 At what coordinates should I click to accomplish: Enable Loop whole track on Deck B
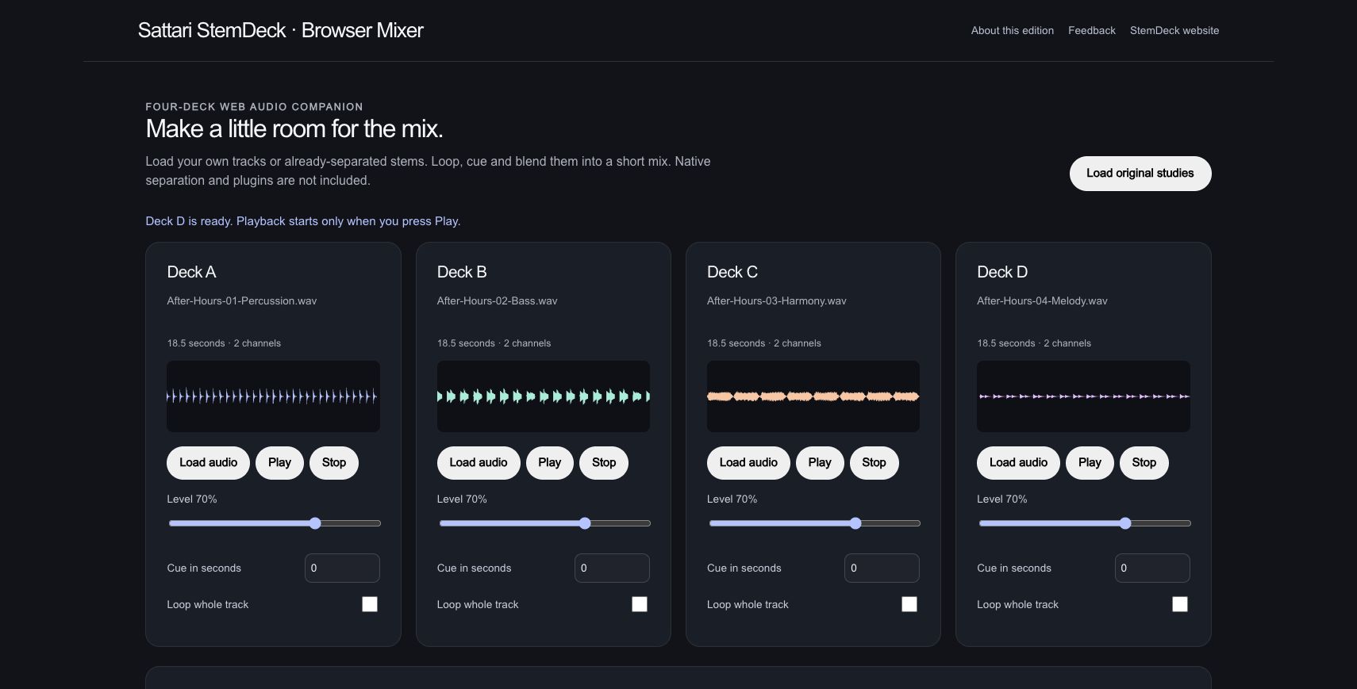click(x=640, y=604)
